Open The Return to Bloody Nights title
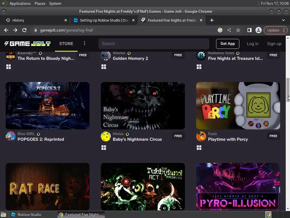The image size is (290, 218). click(46, 58)
